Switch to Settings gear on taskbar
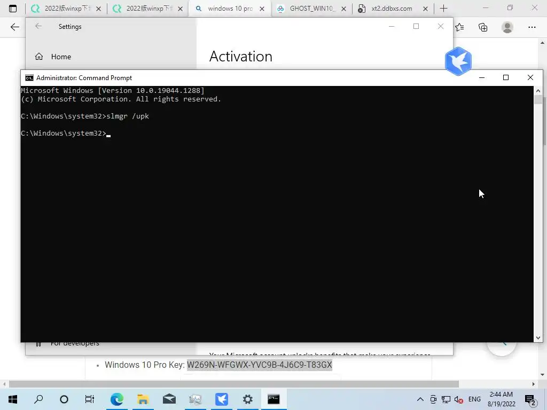The height and width of the screenshot is (410, 547). [248, 399]
